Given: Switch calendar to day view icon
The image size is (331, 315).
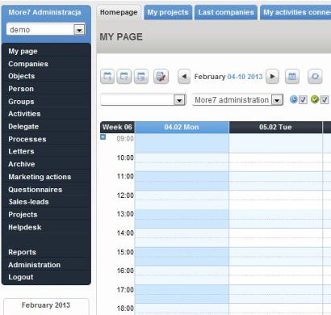Looking at the screenshot, I should [x=107, y=77].
